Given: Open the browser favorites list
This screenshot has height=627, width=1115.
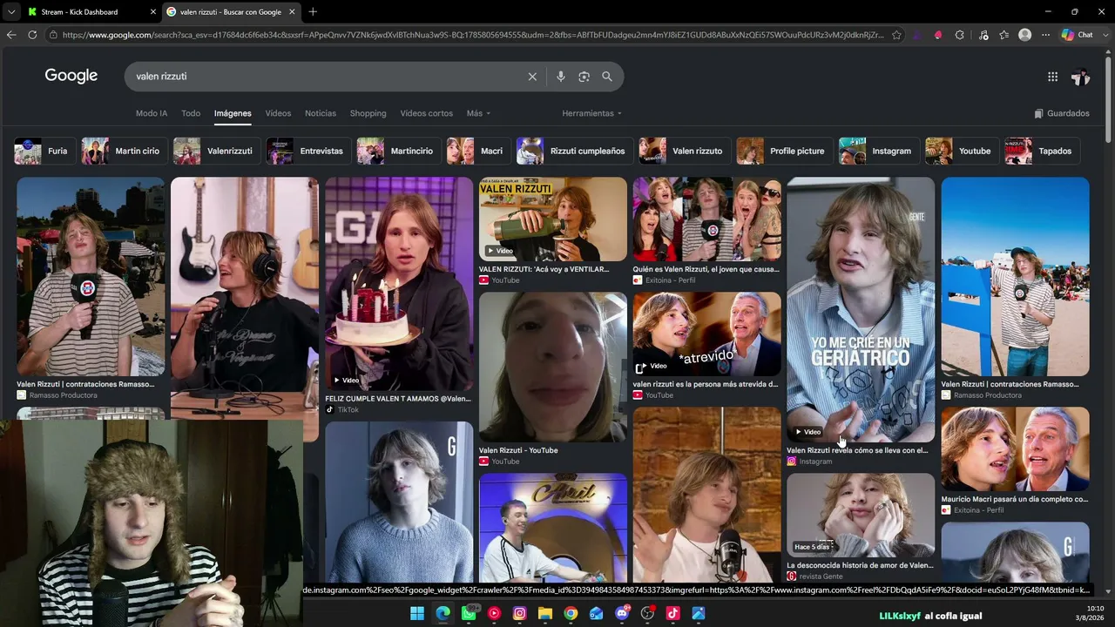Looking at the screenshot, I should pos(1003,35).
